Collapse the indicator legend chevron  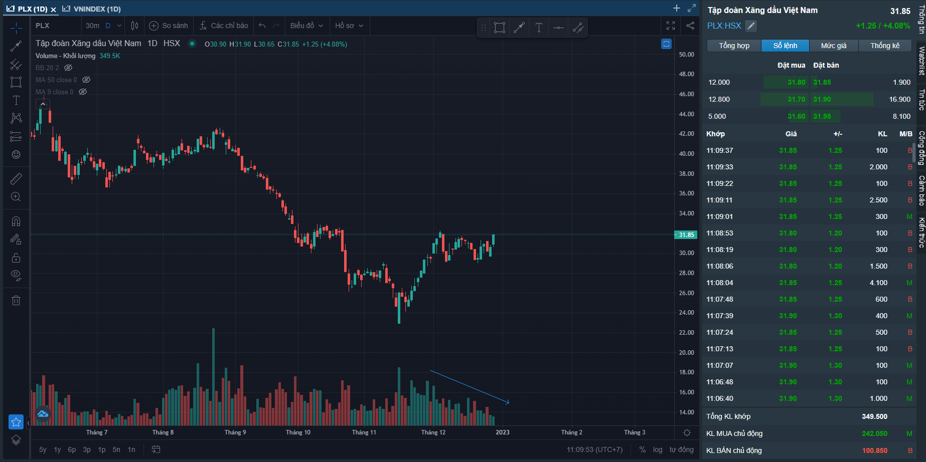coord(43,104)
